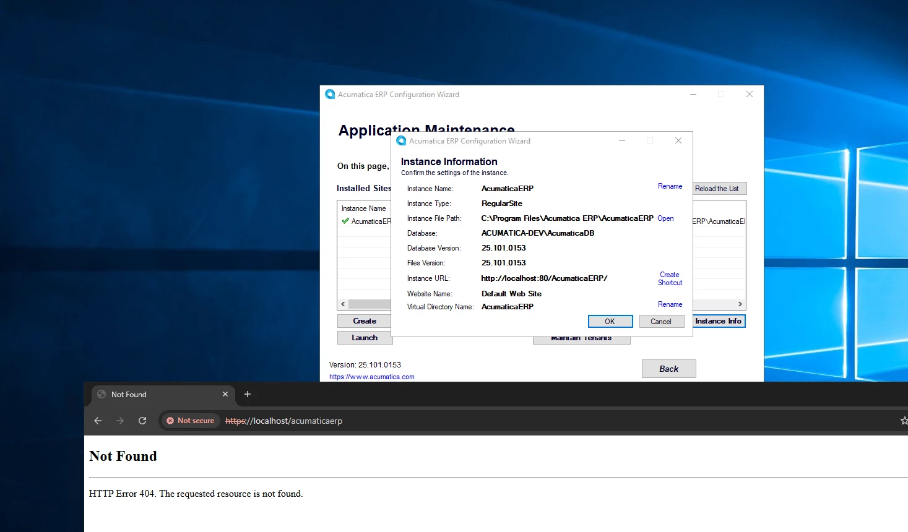Image resolution: width=908 pixels, height=532 pixels.
Task: Click the Instance Name column header
Action: click(x=364, y=208)
